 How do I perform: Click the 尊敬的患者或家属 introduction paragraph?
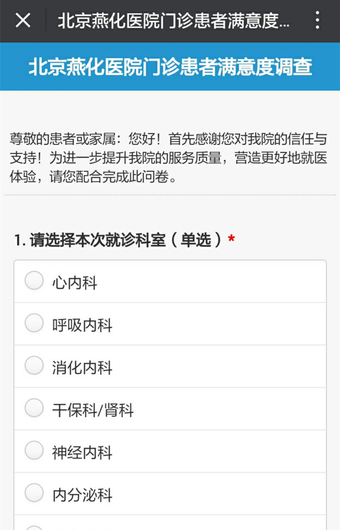tap(168, 158)
